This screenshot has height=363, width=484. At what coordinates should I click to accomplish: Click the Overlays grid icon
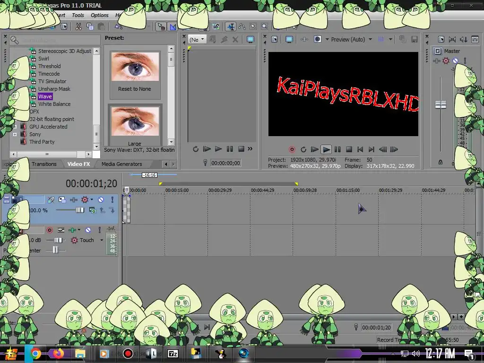(x=381, y=39)
